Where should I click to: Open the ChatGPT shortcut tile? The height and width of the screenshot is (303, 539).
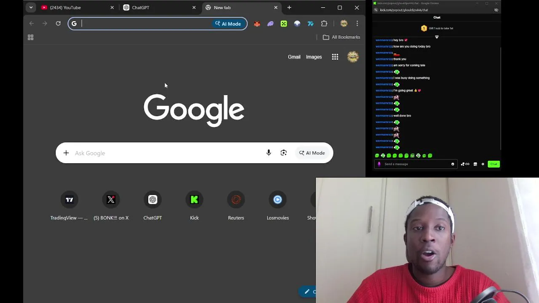point(152,206)
